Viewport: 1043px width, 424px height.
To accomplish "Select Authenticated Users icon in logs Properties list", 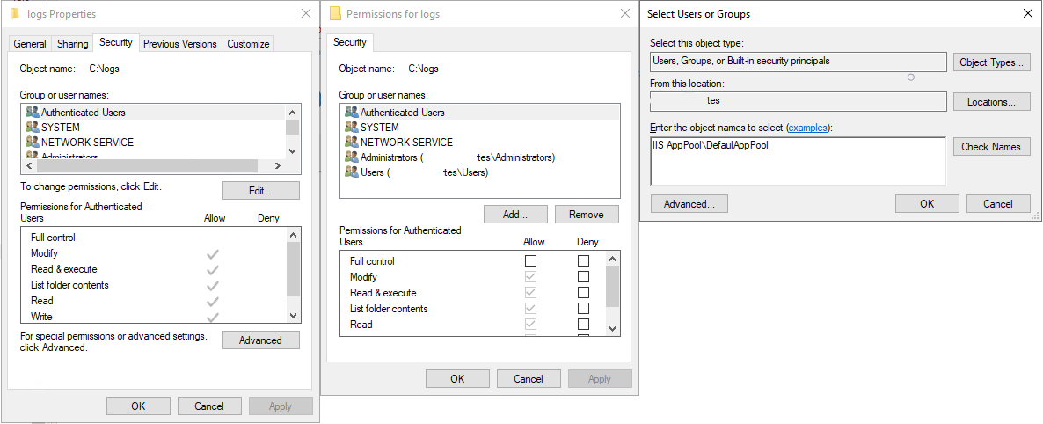I will pos(32,113).
